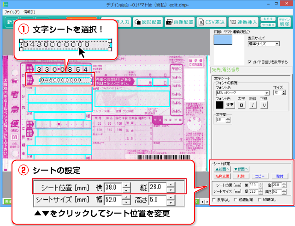This screenshot has height=226, width=295.
Task: Decrease sheet 横 position with down arrow
Action: [261, 187]
